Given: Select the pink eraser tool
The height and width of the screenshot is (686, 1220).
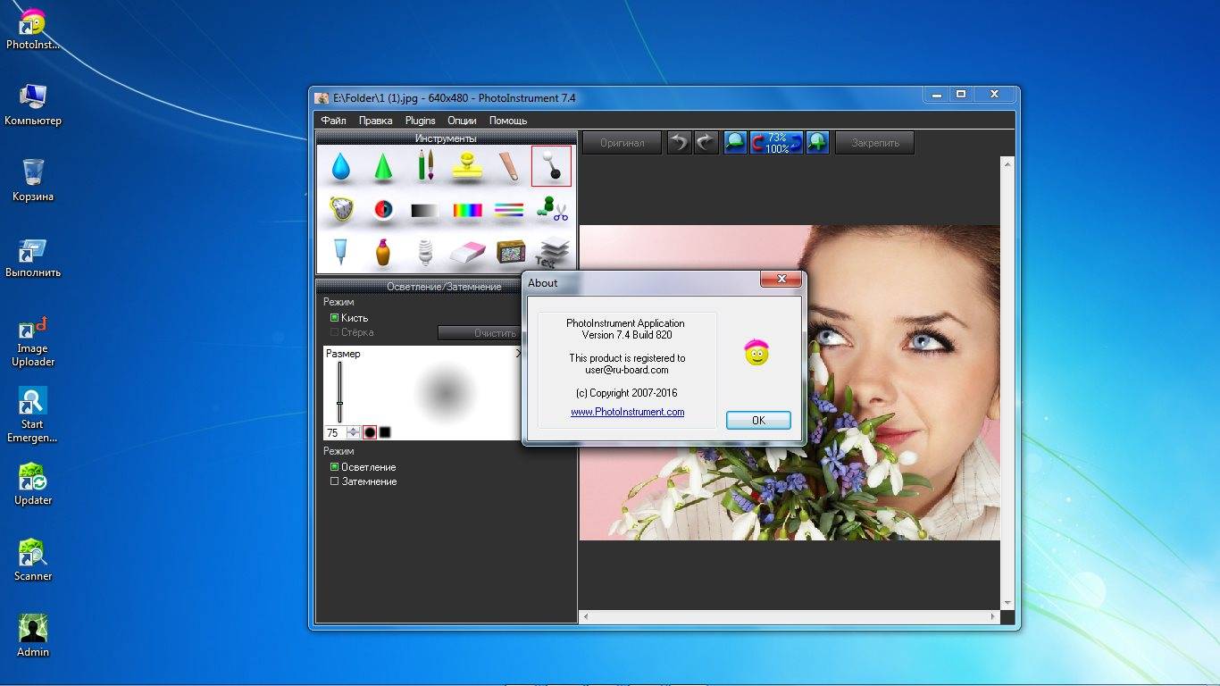Looking at the screenshot, I should click(467, 253).
